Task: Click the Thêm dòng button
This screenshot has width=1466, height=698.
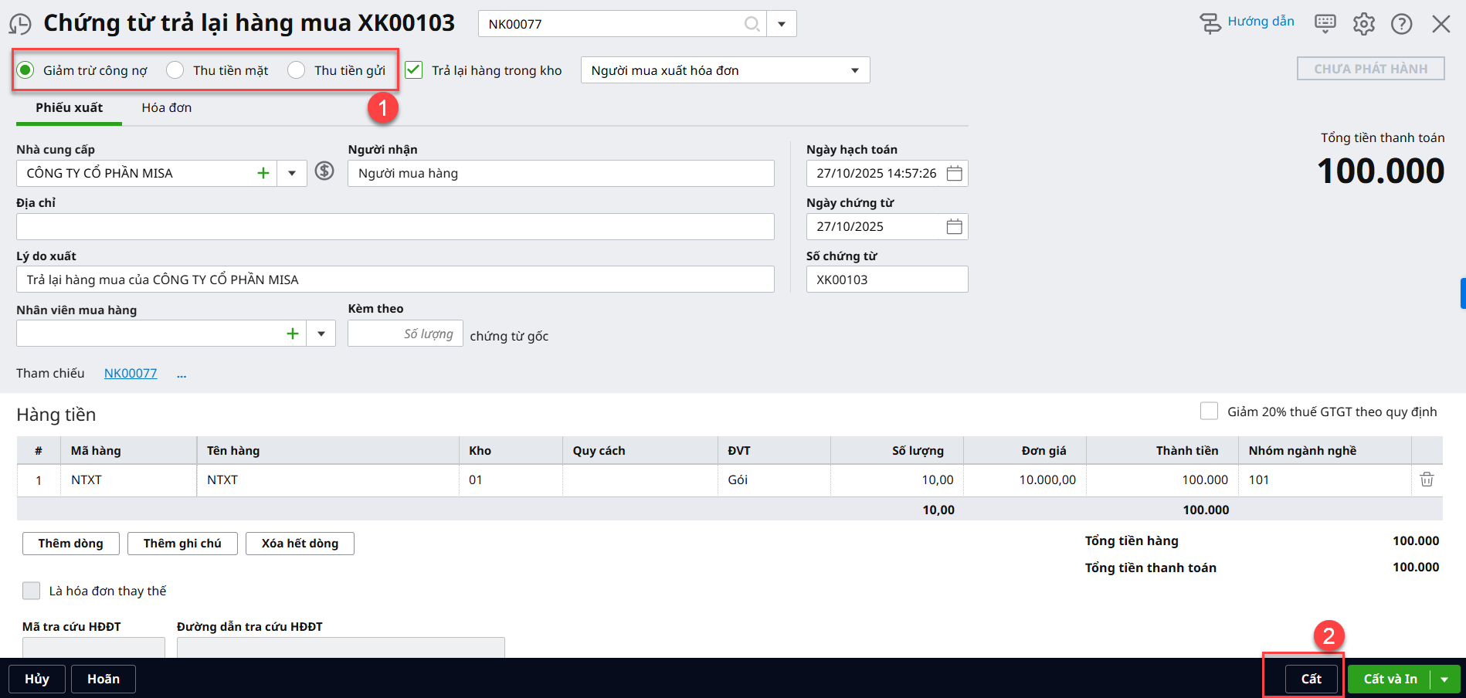Action: [x=70, y=544]
